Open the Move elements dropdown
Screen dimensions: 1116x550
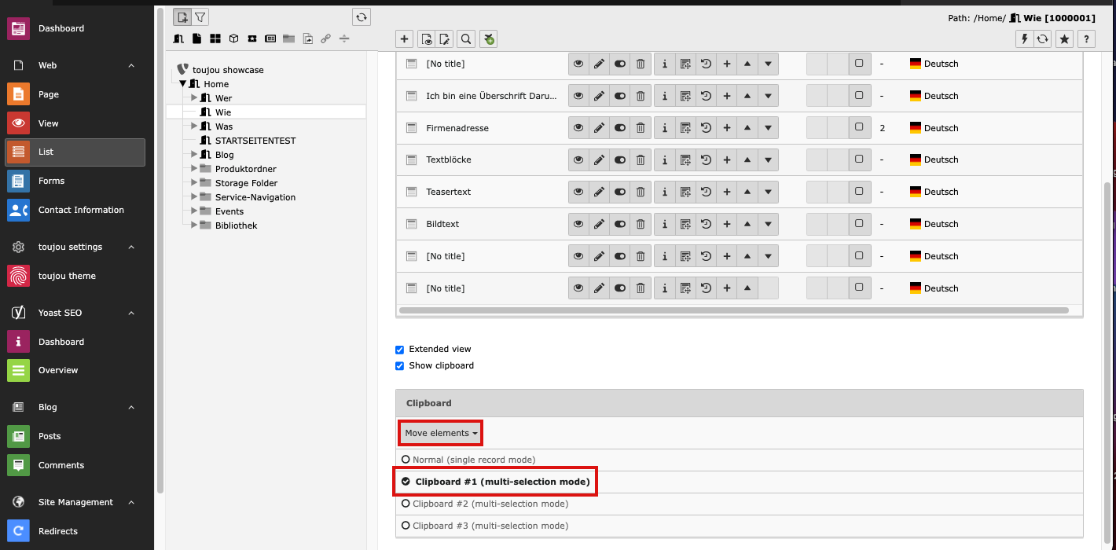coord(441,433)
